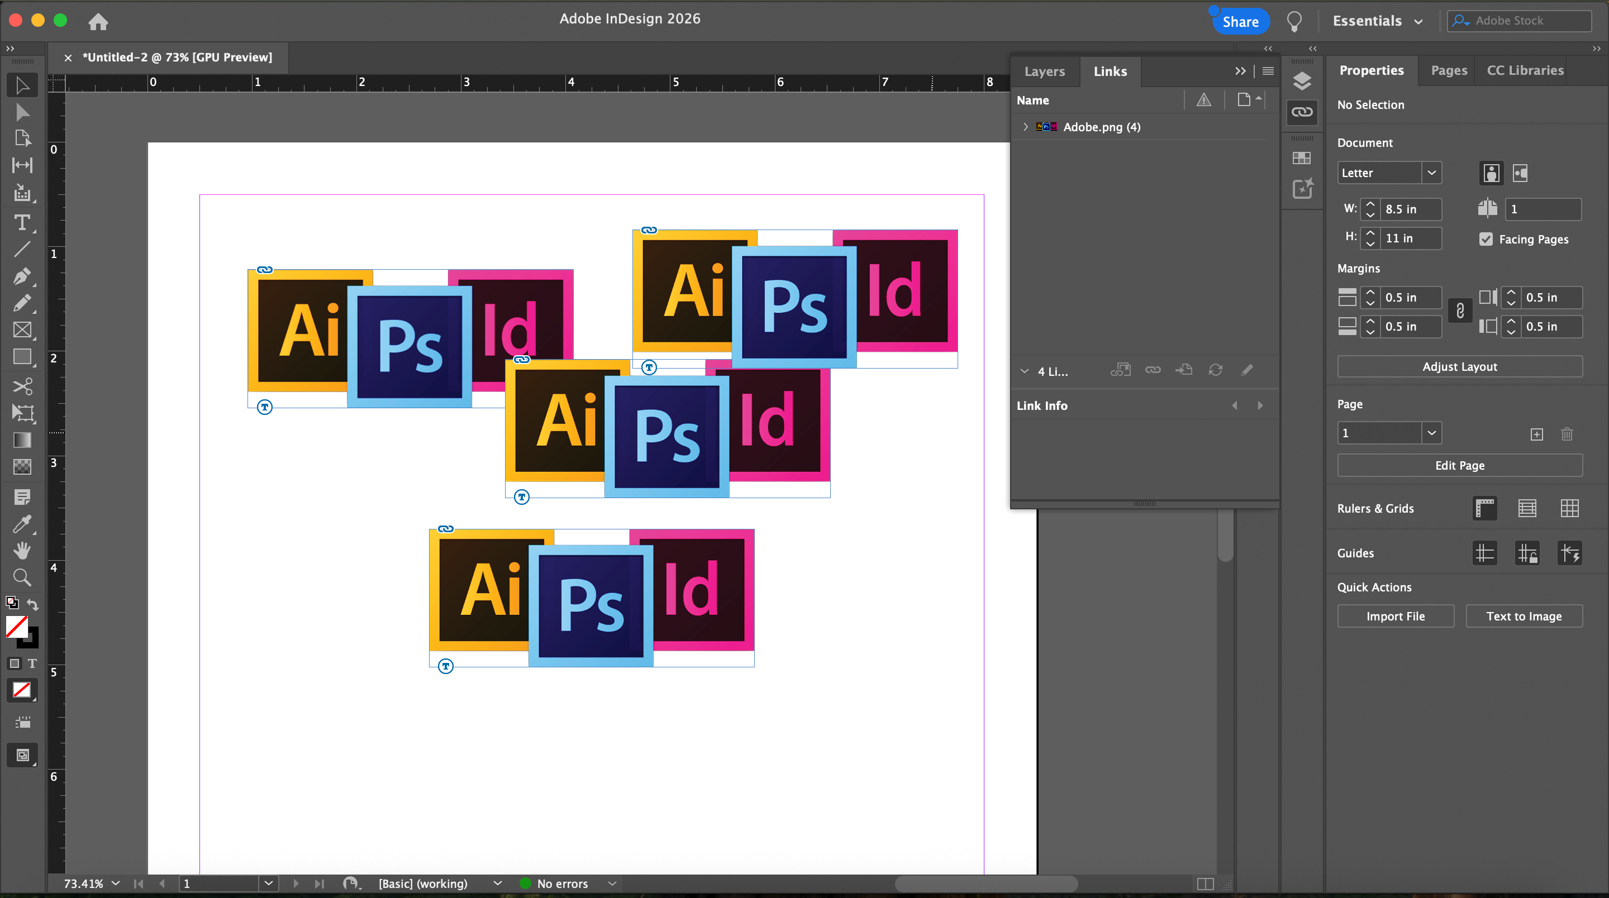Viewport: 1609px width, 898px height.
Task: Open the Letter page size dropdown
Action: tap(1431, 173)
